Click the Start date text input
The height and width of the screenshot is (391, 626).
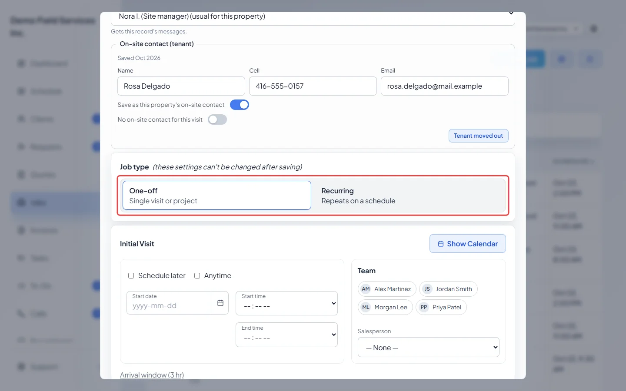click(x=169, y=303)
